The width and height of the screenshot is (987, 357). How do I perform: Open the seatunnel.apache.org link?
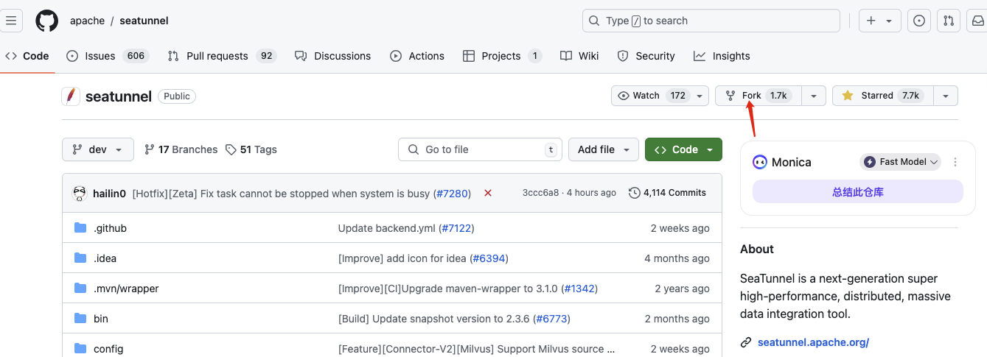click(x=813, y=342)
